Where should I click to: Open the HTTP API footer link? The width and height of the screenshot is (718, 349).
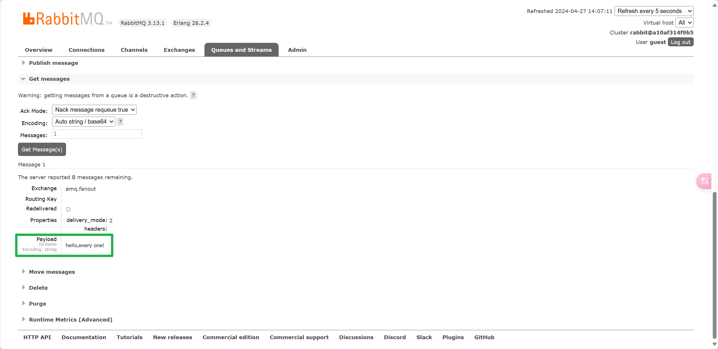[37, 337]
